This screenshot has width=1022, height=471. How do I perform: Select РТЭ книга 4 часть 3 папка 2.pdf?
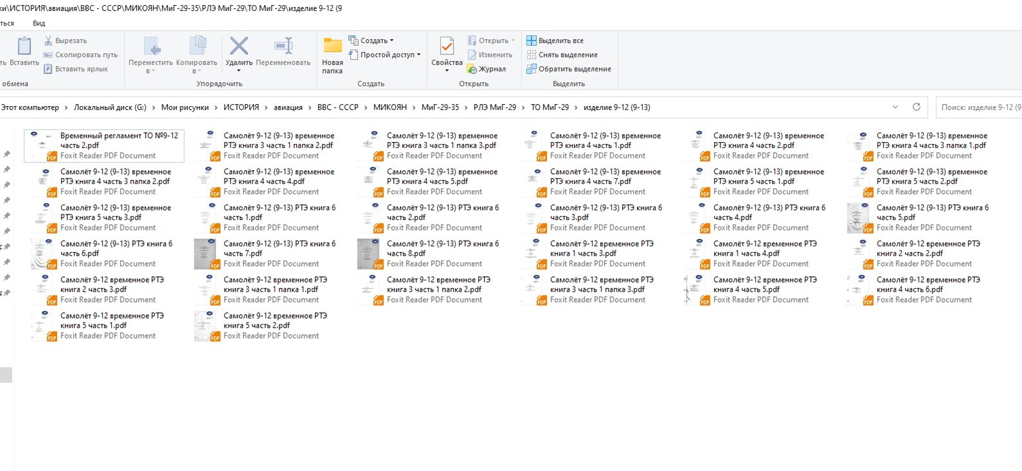click(104, 182)
